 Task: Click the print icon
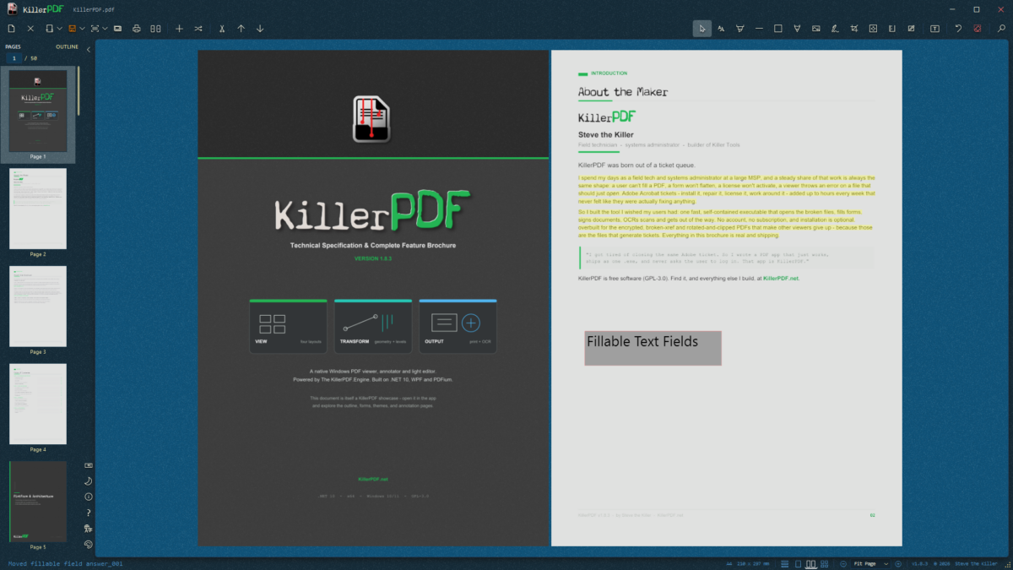[x=137, y=29]
